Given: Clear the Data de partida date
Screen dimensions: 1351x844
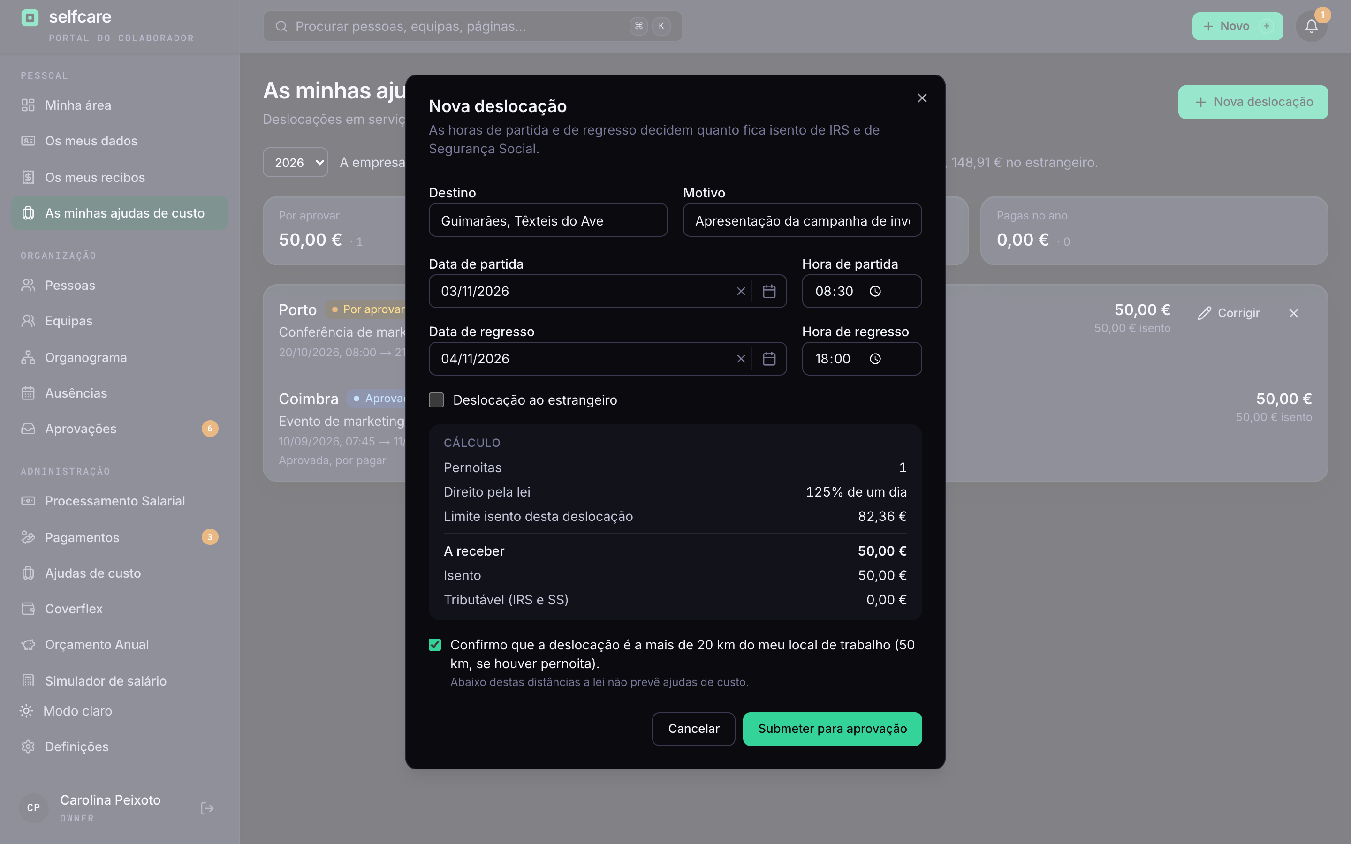Looking at the screenshot, I should (x=741, y=291).
